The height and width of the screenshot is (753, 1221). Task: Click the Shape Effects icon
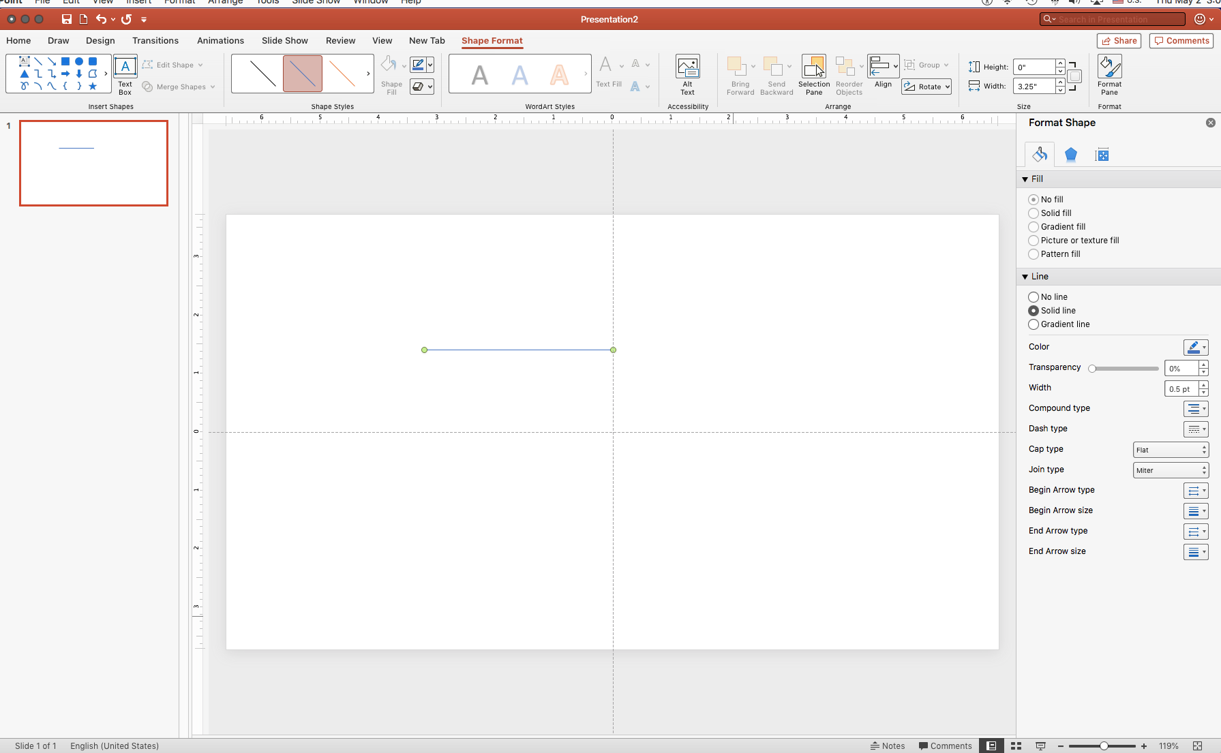pyautogui.click(x=419, y=87)
